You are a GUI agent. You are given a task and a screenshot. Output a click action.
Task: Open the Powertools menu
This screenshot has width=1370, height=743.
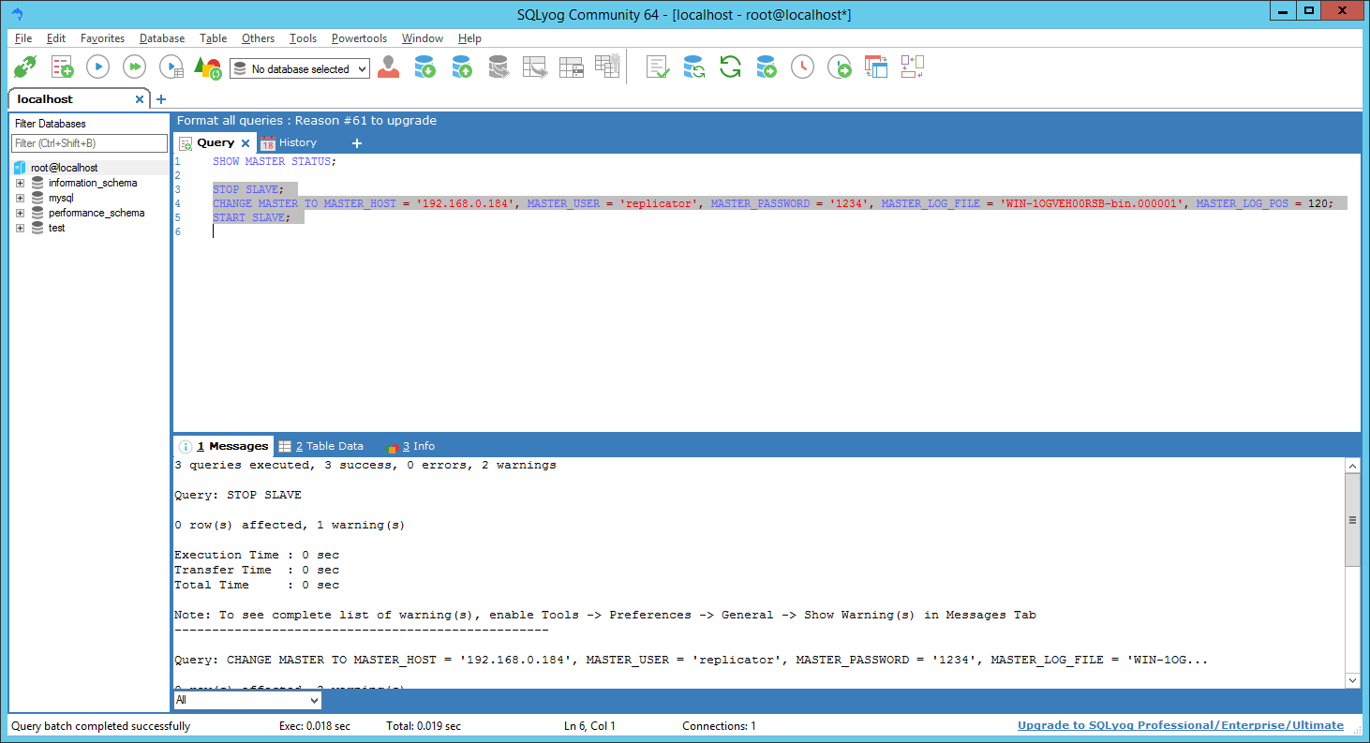(x=359, y=38)
